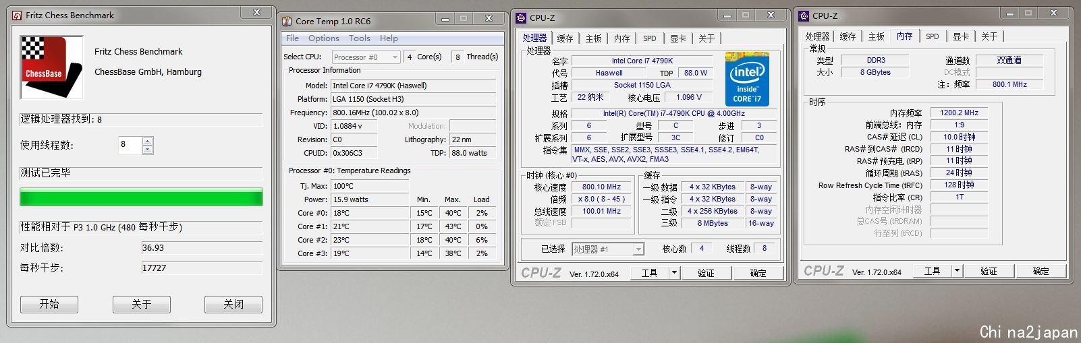Click the Model field 'Intel Core i7 4790K (Haswell)'
Screen dimensions: 1081x343
(x=413, y=86)
